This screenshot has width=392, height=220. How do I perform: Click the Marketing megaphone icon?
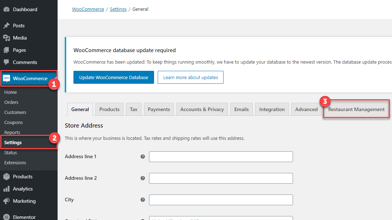pyautogui.click(x=6, y=201)
